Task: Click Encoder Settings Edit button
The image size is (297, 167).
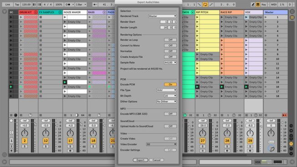Action: click(170, 150)
